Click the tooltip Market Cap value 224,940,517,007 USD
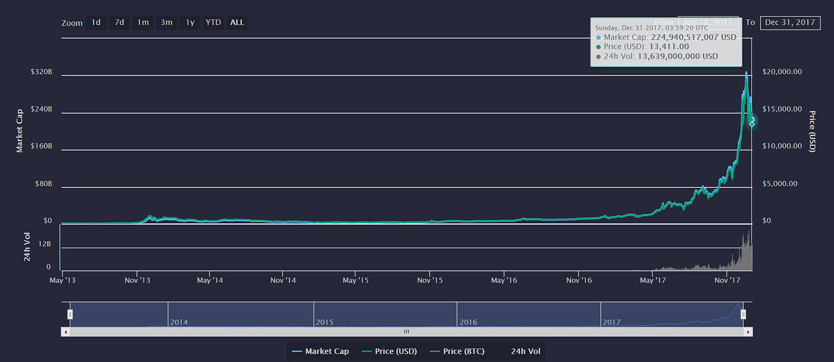Image resolution: width=834 pixels, height=362 pixels. click(694, 37)
